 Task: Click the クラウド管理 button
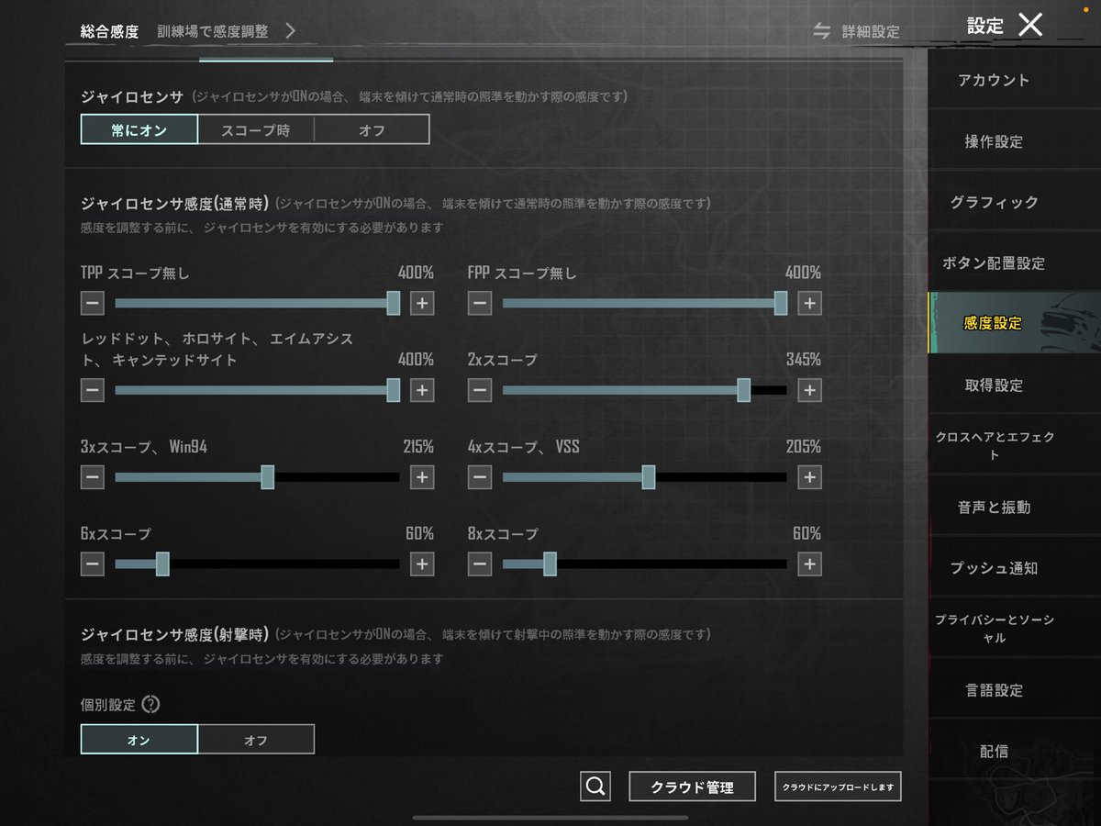click(x=693, y=787)
